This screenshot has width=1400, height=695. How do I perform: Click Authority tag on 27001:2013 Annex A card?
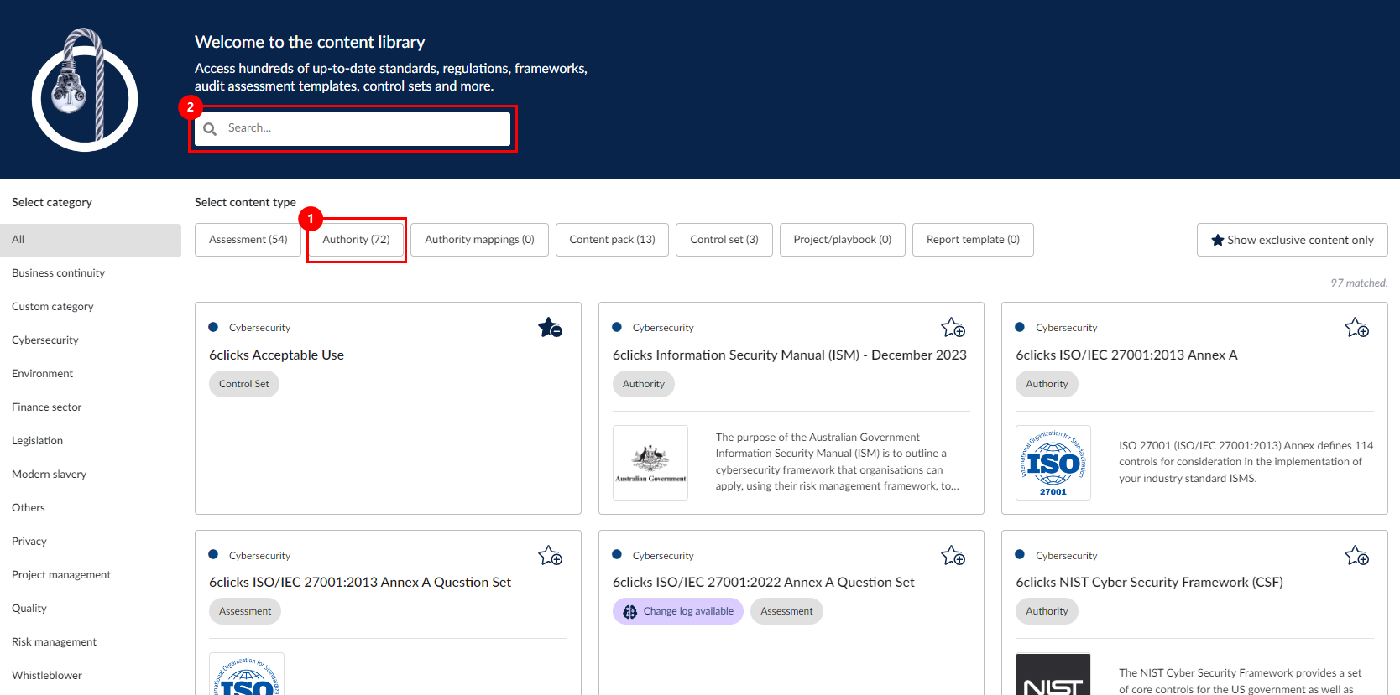coord(1047,384)
